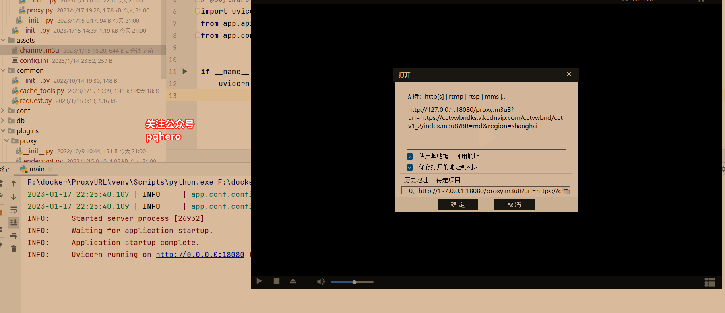Toggle 保存打开的地址到列表 checkbox
Screen dimensions: 725x313
click(x=410, y=167)
